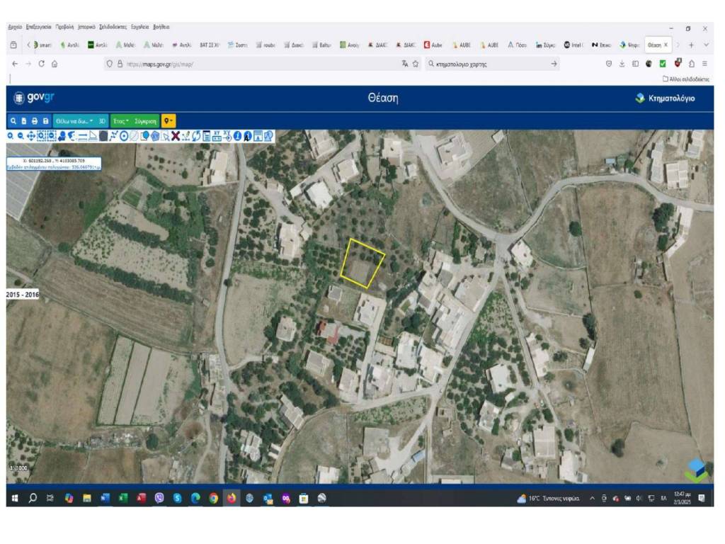Expand the yellow location pin dropdown
The image size is (725, 544).
coord(169,121)
